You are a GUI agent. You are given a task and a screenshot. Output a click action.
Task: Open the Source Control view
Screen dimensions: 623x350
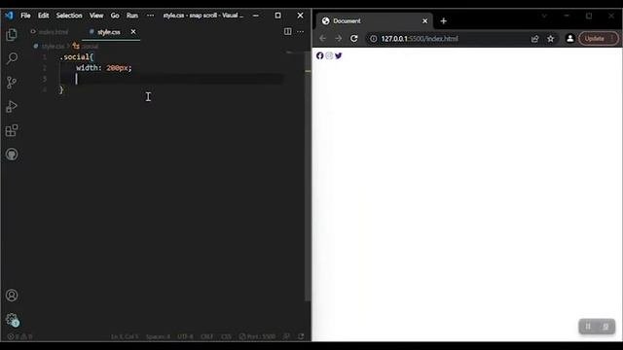click(x=12, y=83)
